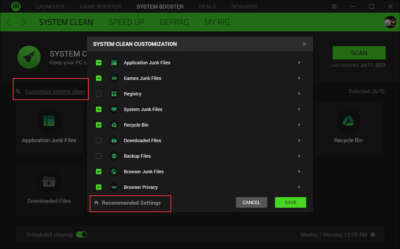Switch to the Defrag sub-tab

coord(174,22)
